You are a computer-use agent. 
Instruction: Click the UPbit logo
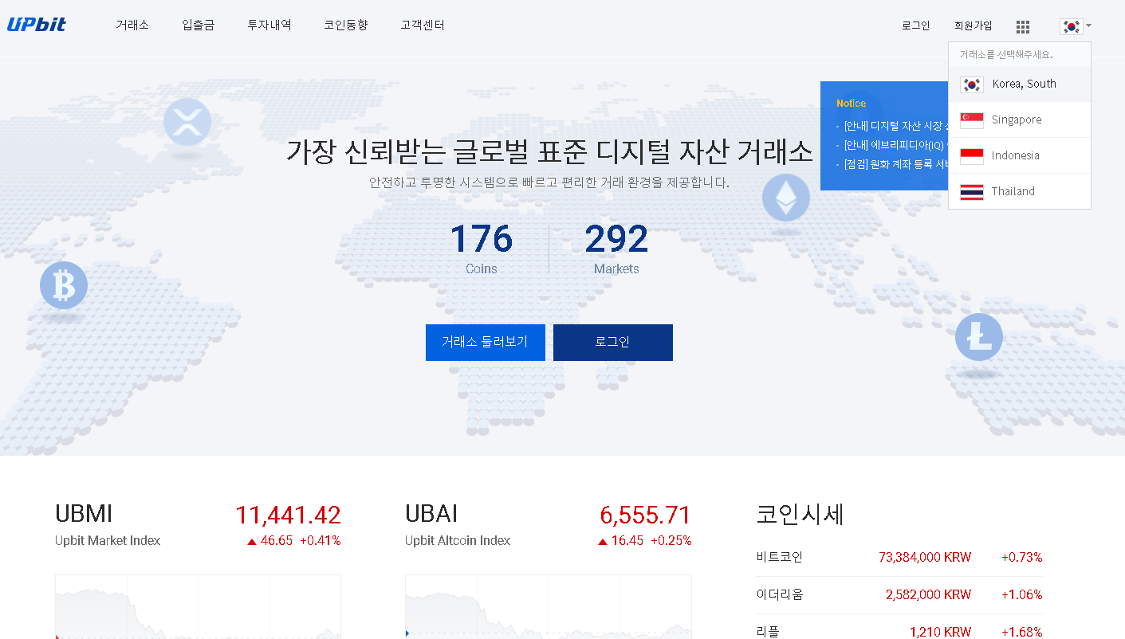point(37,25)
